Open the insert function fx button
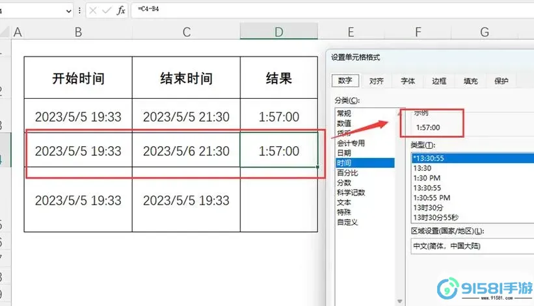Viewport: 534px width, 306px height. tap(121, 10)
